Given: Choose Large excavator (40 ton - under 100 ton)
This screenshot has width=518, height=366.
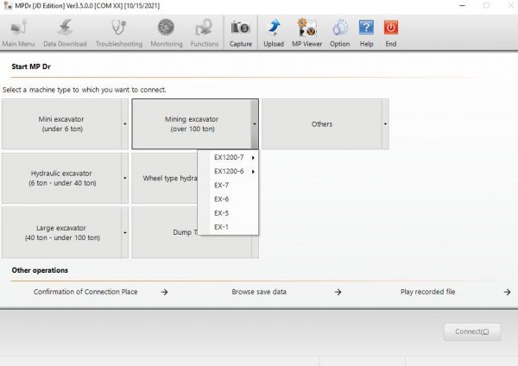Looking at the screenshot, I should point(61,232).
